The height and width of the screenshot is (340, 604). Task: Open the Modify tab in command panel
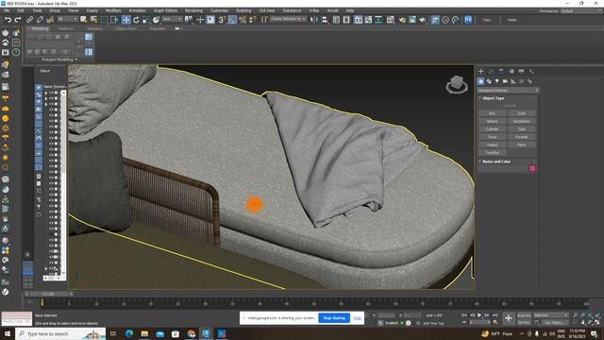click(x=491, y=72)
